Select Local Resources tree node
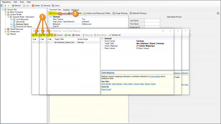Screen dimensions: 221x124 pos(22,19)
